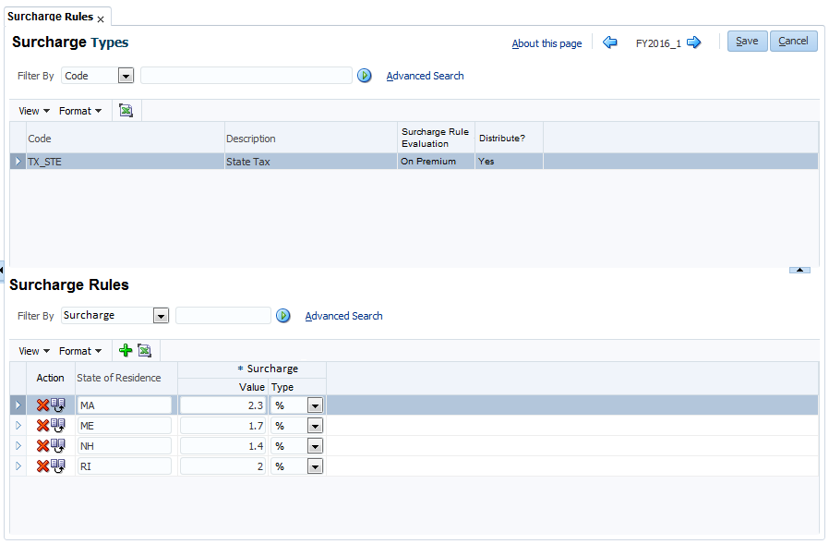Edit the MA state of residence field

(125, 405)
